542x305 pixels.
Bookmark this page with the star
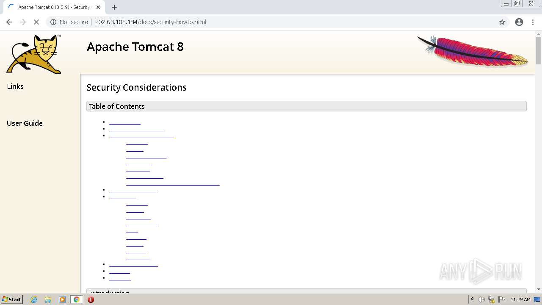pyautogui.click(x=502, y=22)
